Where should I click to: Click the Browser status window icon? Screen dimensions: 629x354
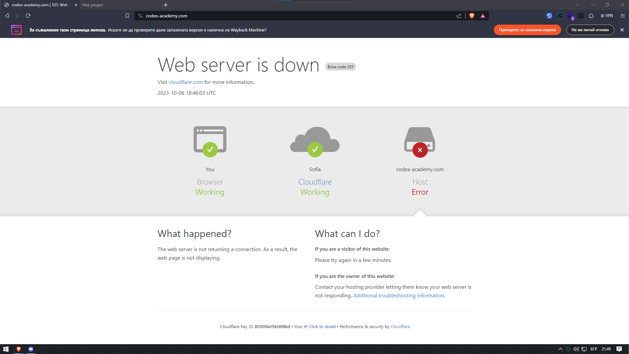coord(210,141)
